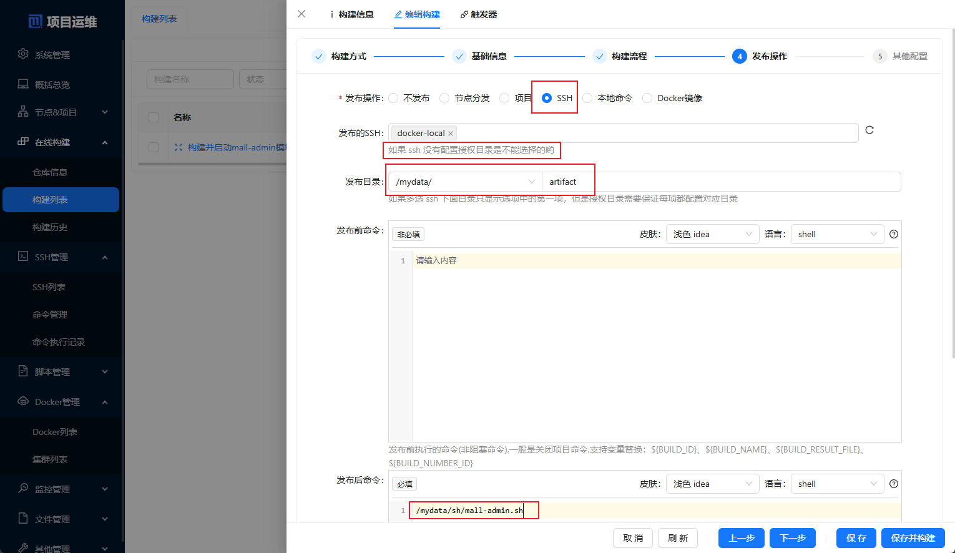Click help icon in pre-publish command editor

tap(894, 234)
